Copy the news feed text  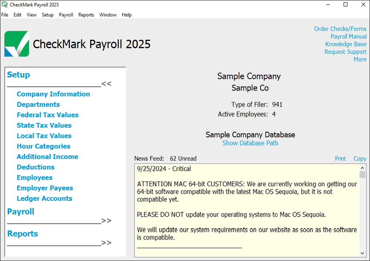(360, 159)
